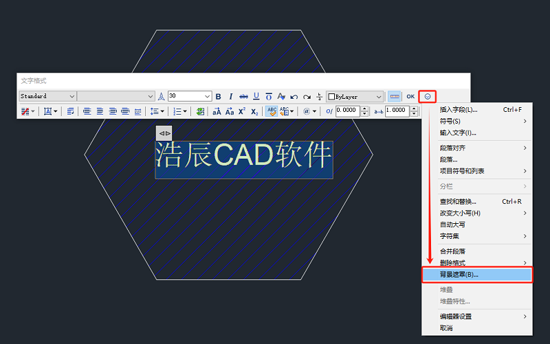
Task: Open the line spacing dropdown
Action: [x=157, y=111]
